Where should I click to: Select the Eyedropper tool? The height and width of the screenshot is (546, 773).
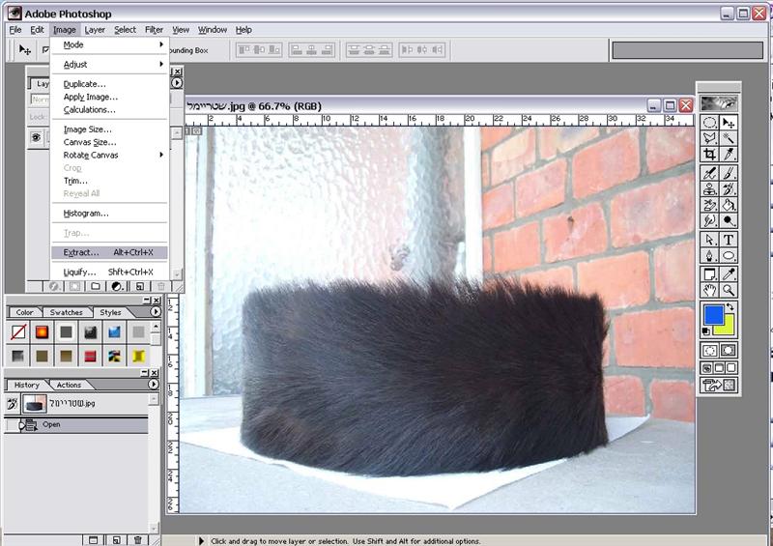729,274
